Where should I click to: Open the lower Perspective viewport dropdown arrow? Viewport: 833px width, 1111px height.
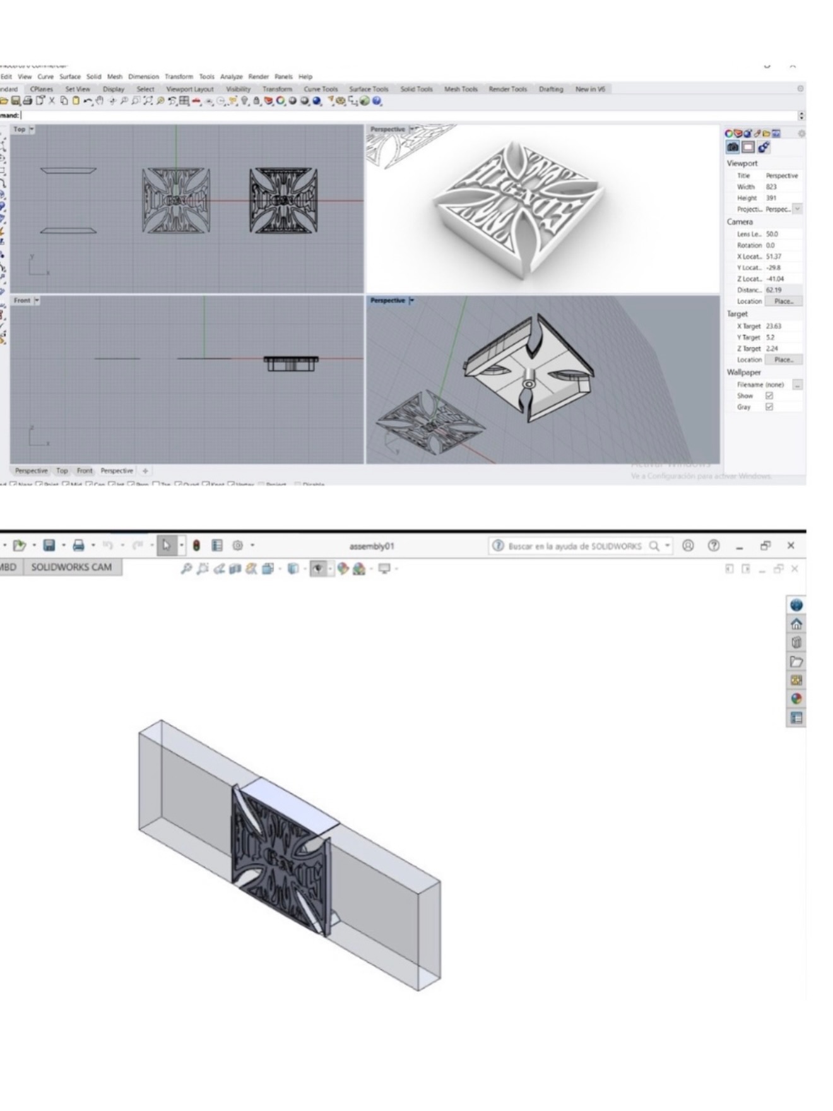coord(411,300)
